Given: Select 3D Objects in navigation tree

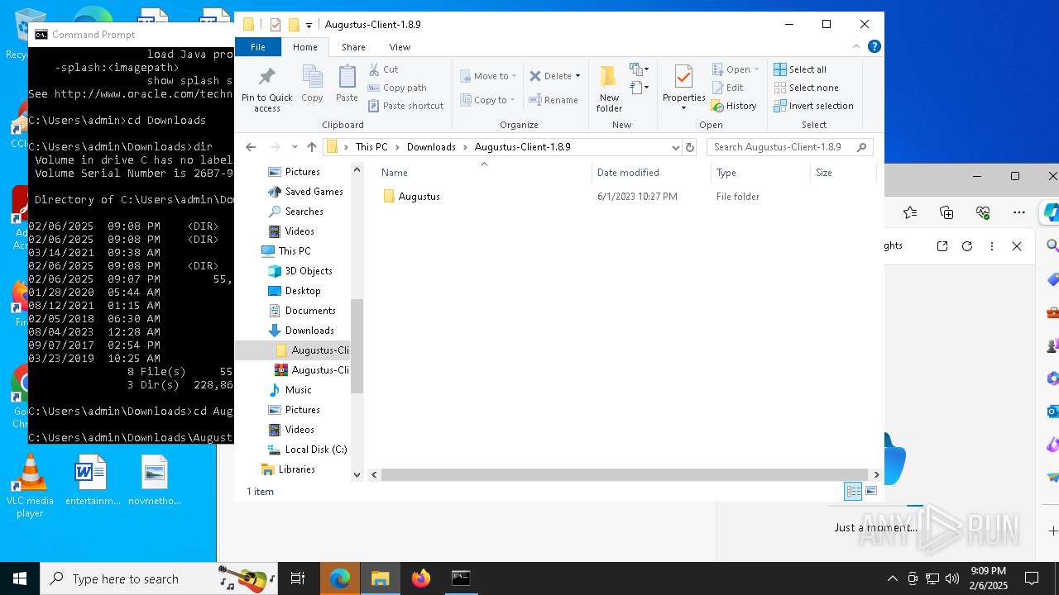Looking at the screenshot, I should [309, 271].
